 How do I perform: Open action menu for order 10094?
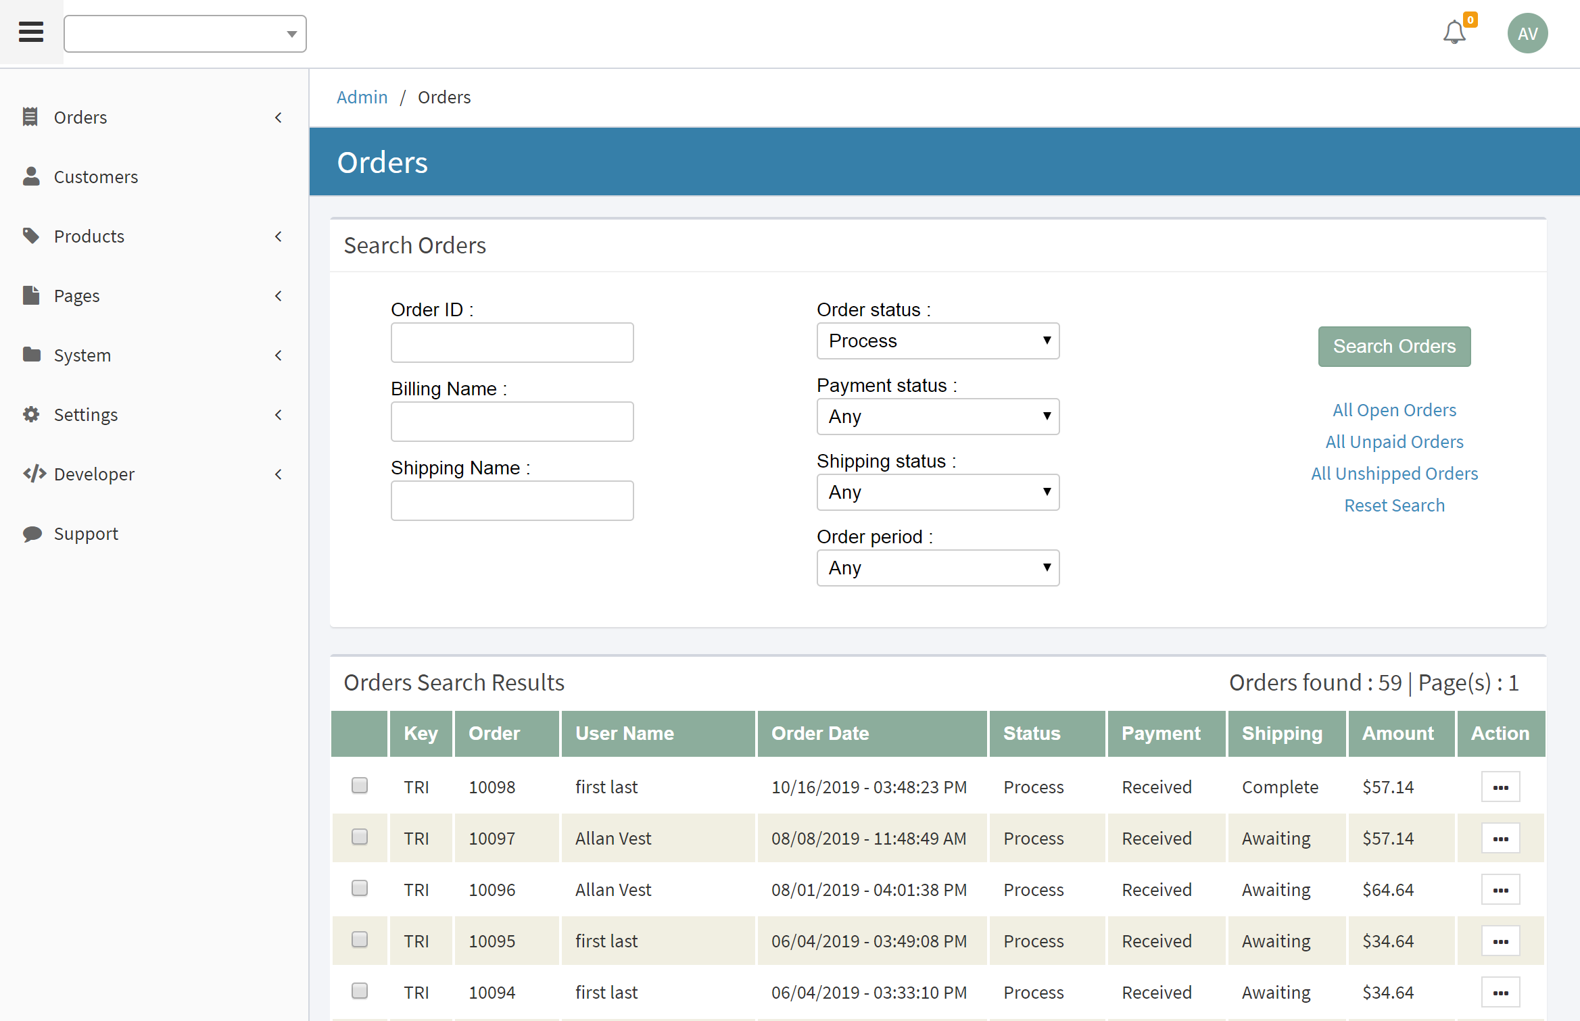point(1500,993)
